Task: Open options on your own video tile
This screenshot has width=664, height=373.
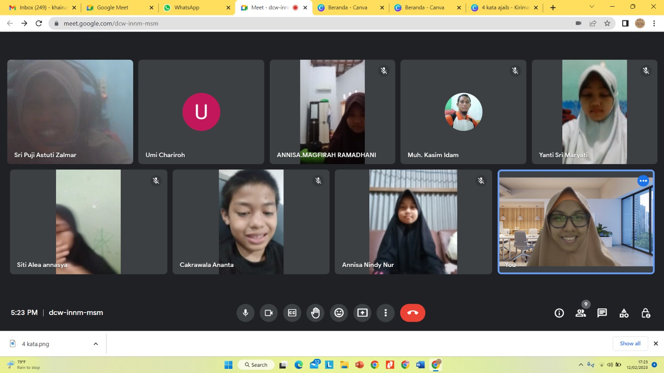Action: (643, 181)
